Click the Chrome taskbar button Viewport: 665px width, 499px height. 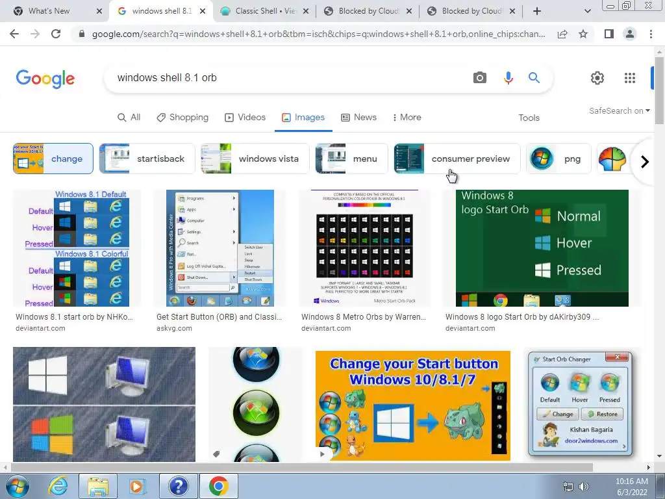pyautogui.click(x=218, y=486)
